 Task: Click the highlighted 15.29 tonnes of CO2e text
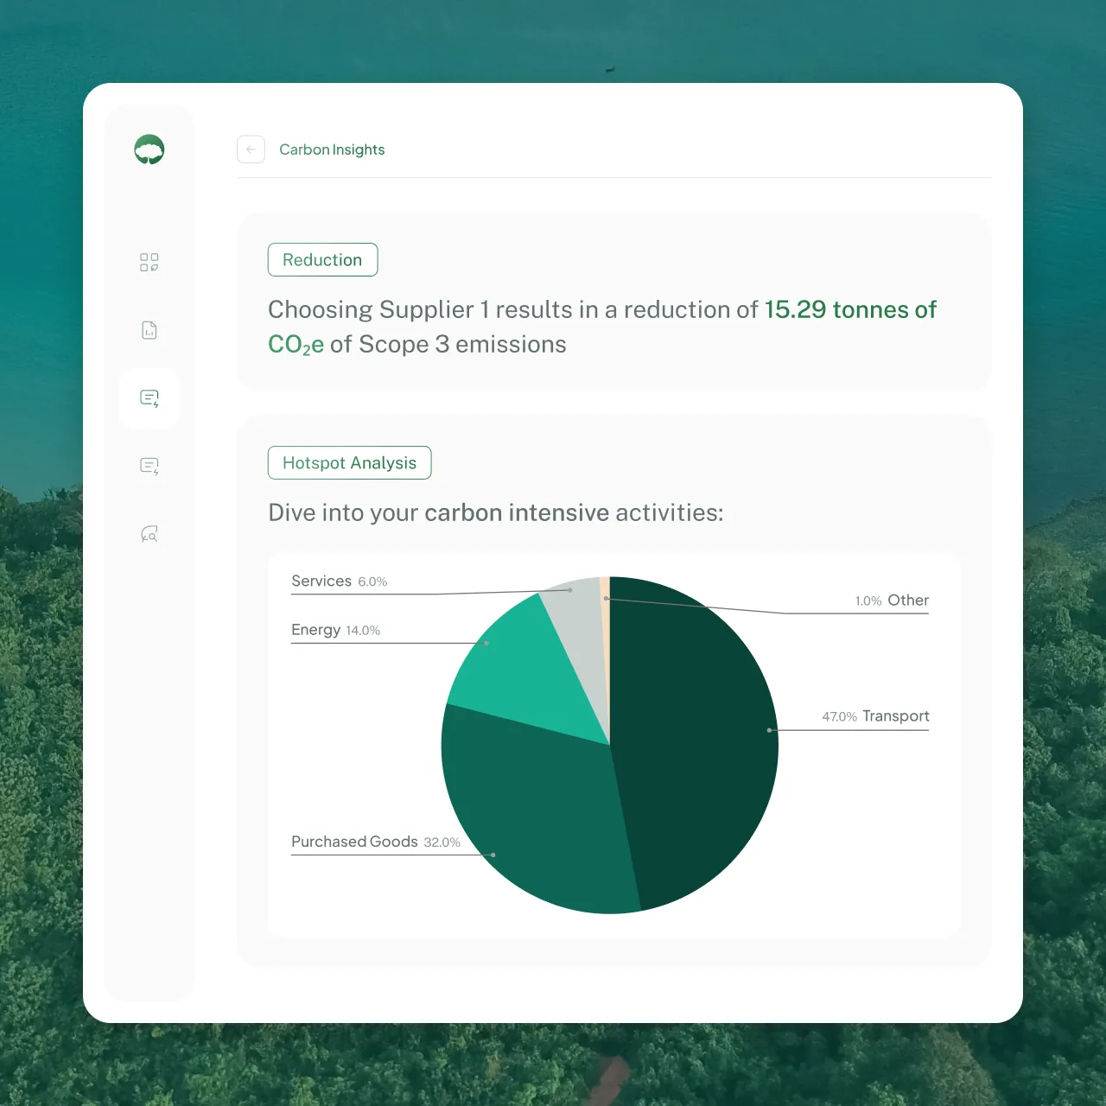tap(849, 309)
